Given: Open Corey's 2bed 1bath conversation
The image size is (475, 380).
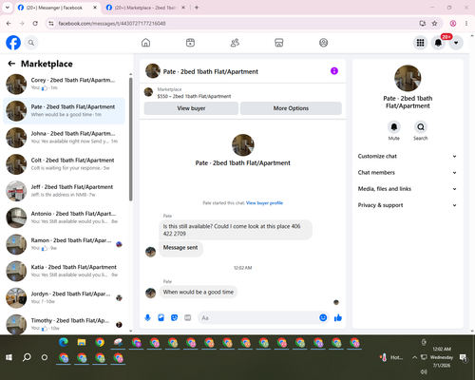Looking at the screenshot, I should point(64,84).
